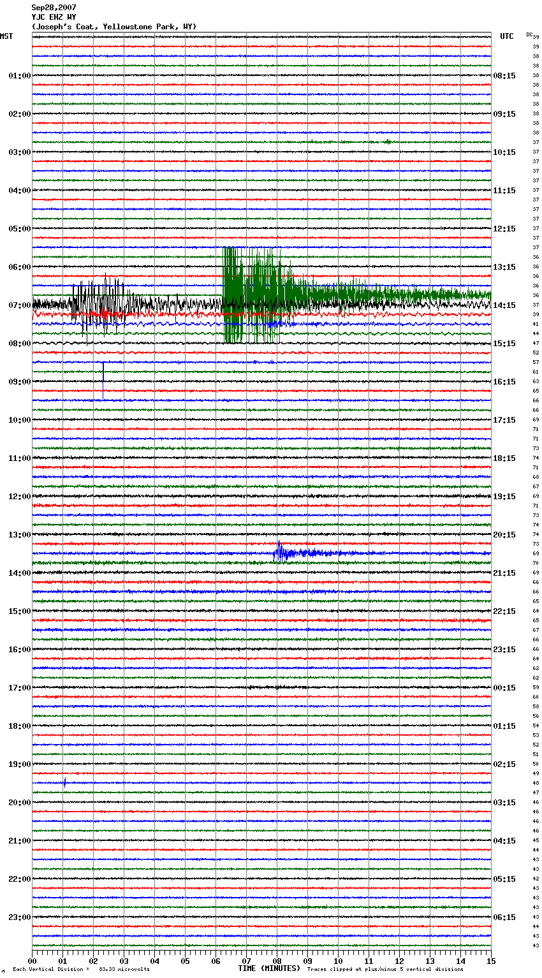The height and width of the screenshot is (978, 542).
Task: Select the 04:00 MST time label
Action: point(20,191)
